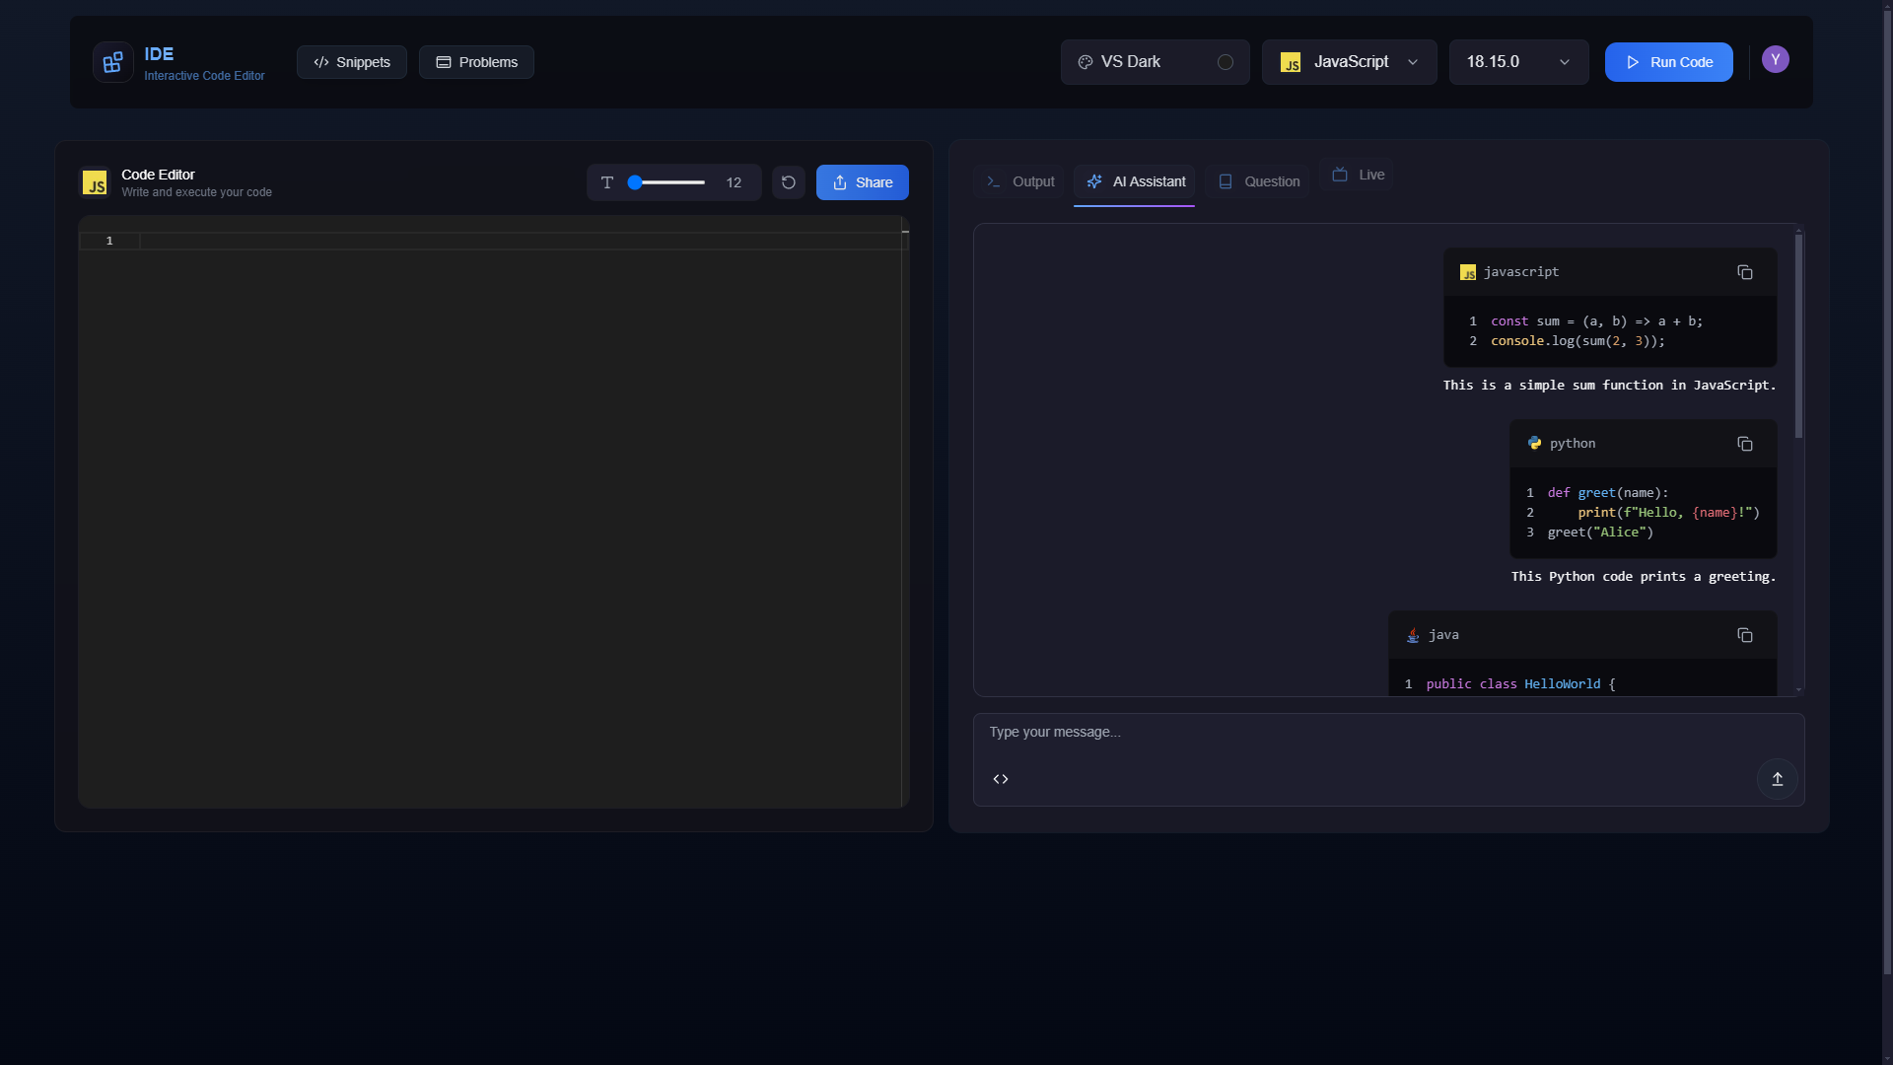Click the Run Code button
This screenshot has height=1065, width=1893.
tap(1668, 62)
